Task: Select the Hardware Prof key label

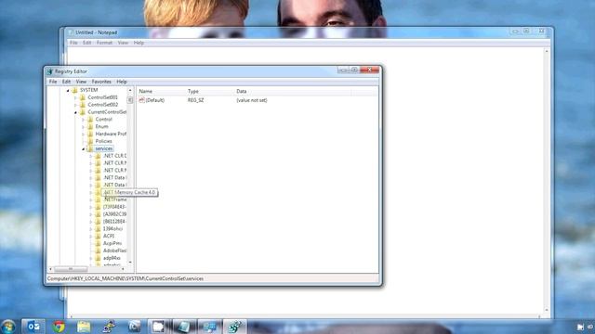Action: [111, 134]
